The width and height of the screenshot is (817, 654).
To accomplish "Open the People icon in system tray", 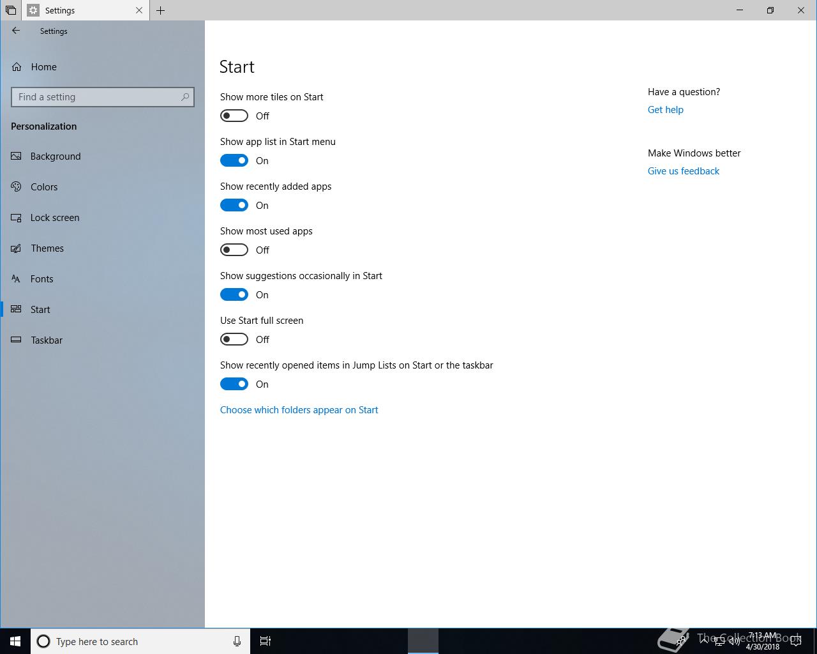I will (x=682, y=641).
